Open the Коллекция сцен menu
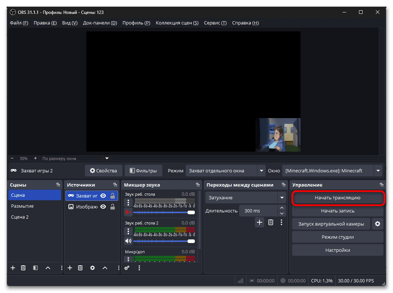The width and height of the screenshot is (393, 293). pyautogui.click(x=177, y=23)
